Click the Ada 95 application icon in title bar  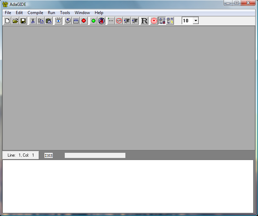(5, 4)
